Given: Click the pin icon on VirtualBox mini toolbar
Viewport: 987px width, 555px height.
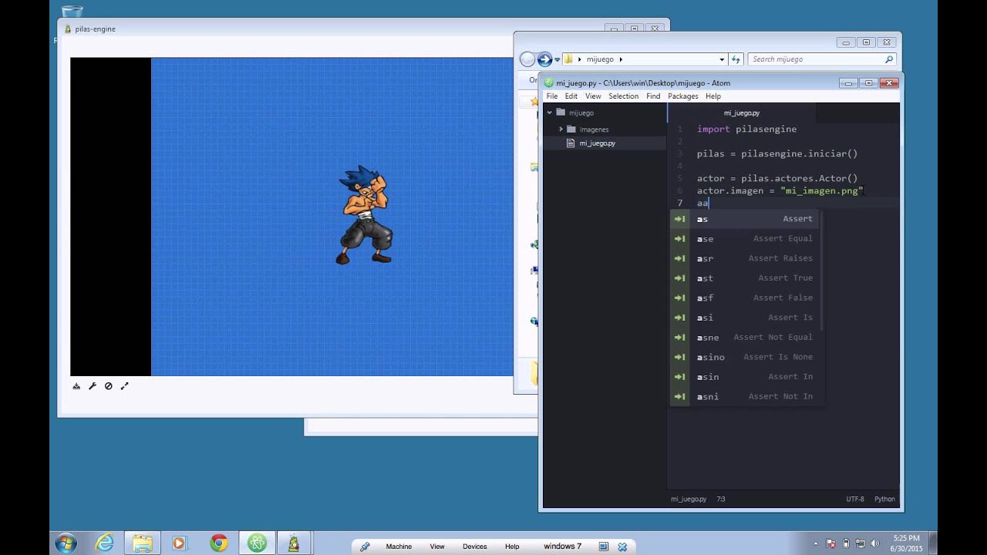Looking at the screenshot, I should coord(365,547).
